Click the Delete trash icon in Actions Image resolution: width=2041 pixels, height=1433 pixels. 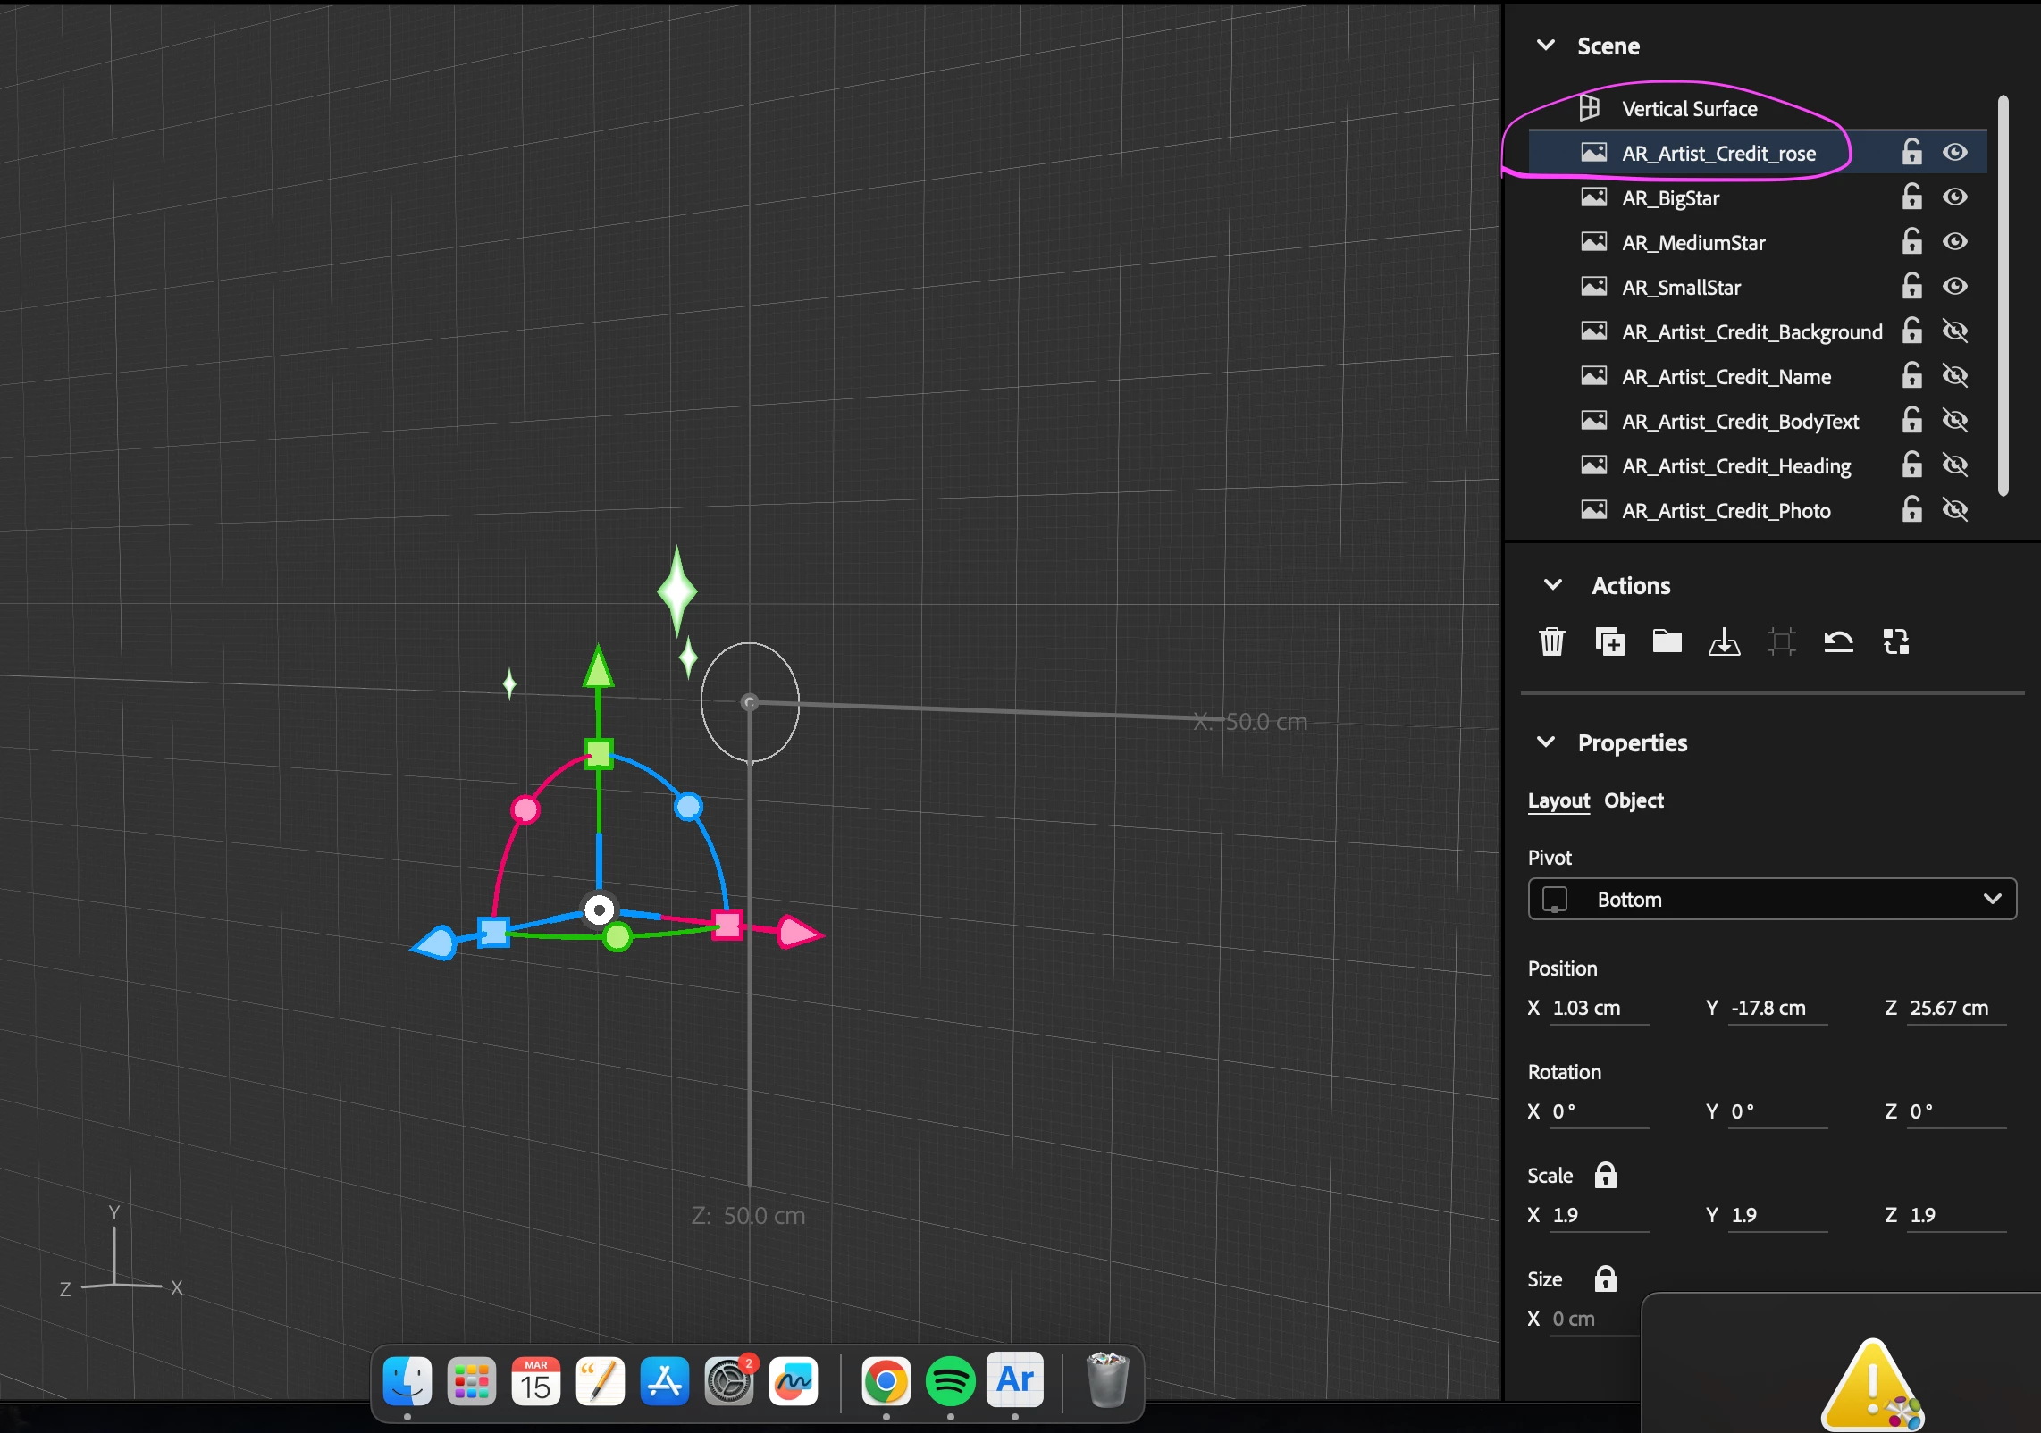[1552, 641]
